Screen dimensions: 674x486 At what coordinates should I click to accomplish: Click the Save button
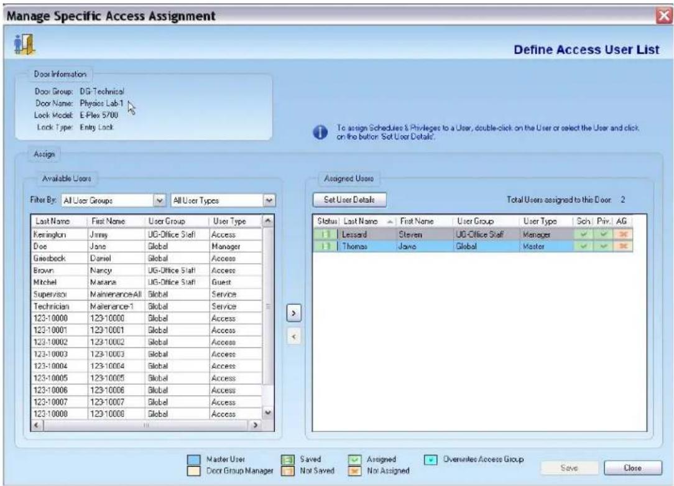pyautogui.click(x=569, y=468)
